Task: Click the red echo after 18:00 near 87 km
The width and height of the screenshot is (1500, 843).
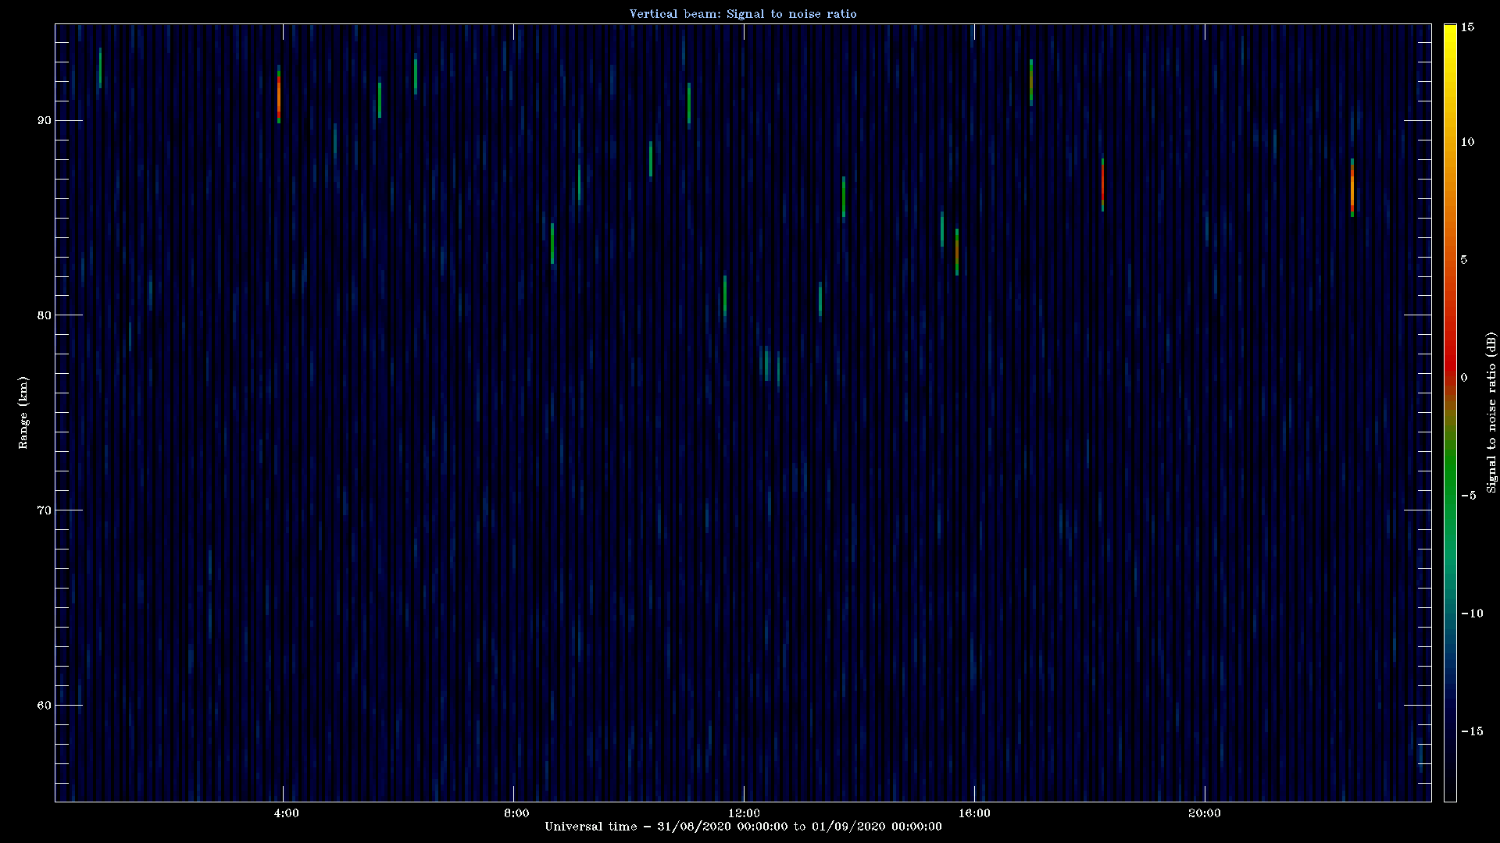Action: tap(1102, 184)
